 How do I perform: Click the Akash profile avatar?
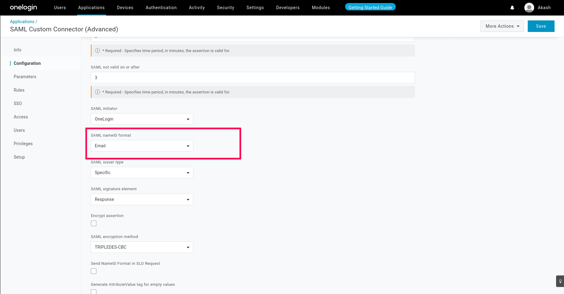529,8
